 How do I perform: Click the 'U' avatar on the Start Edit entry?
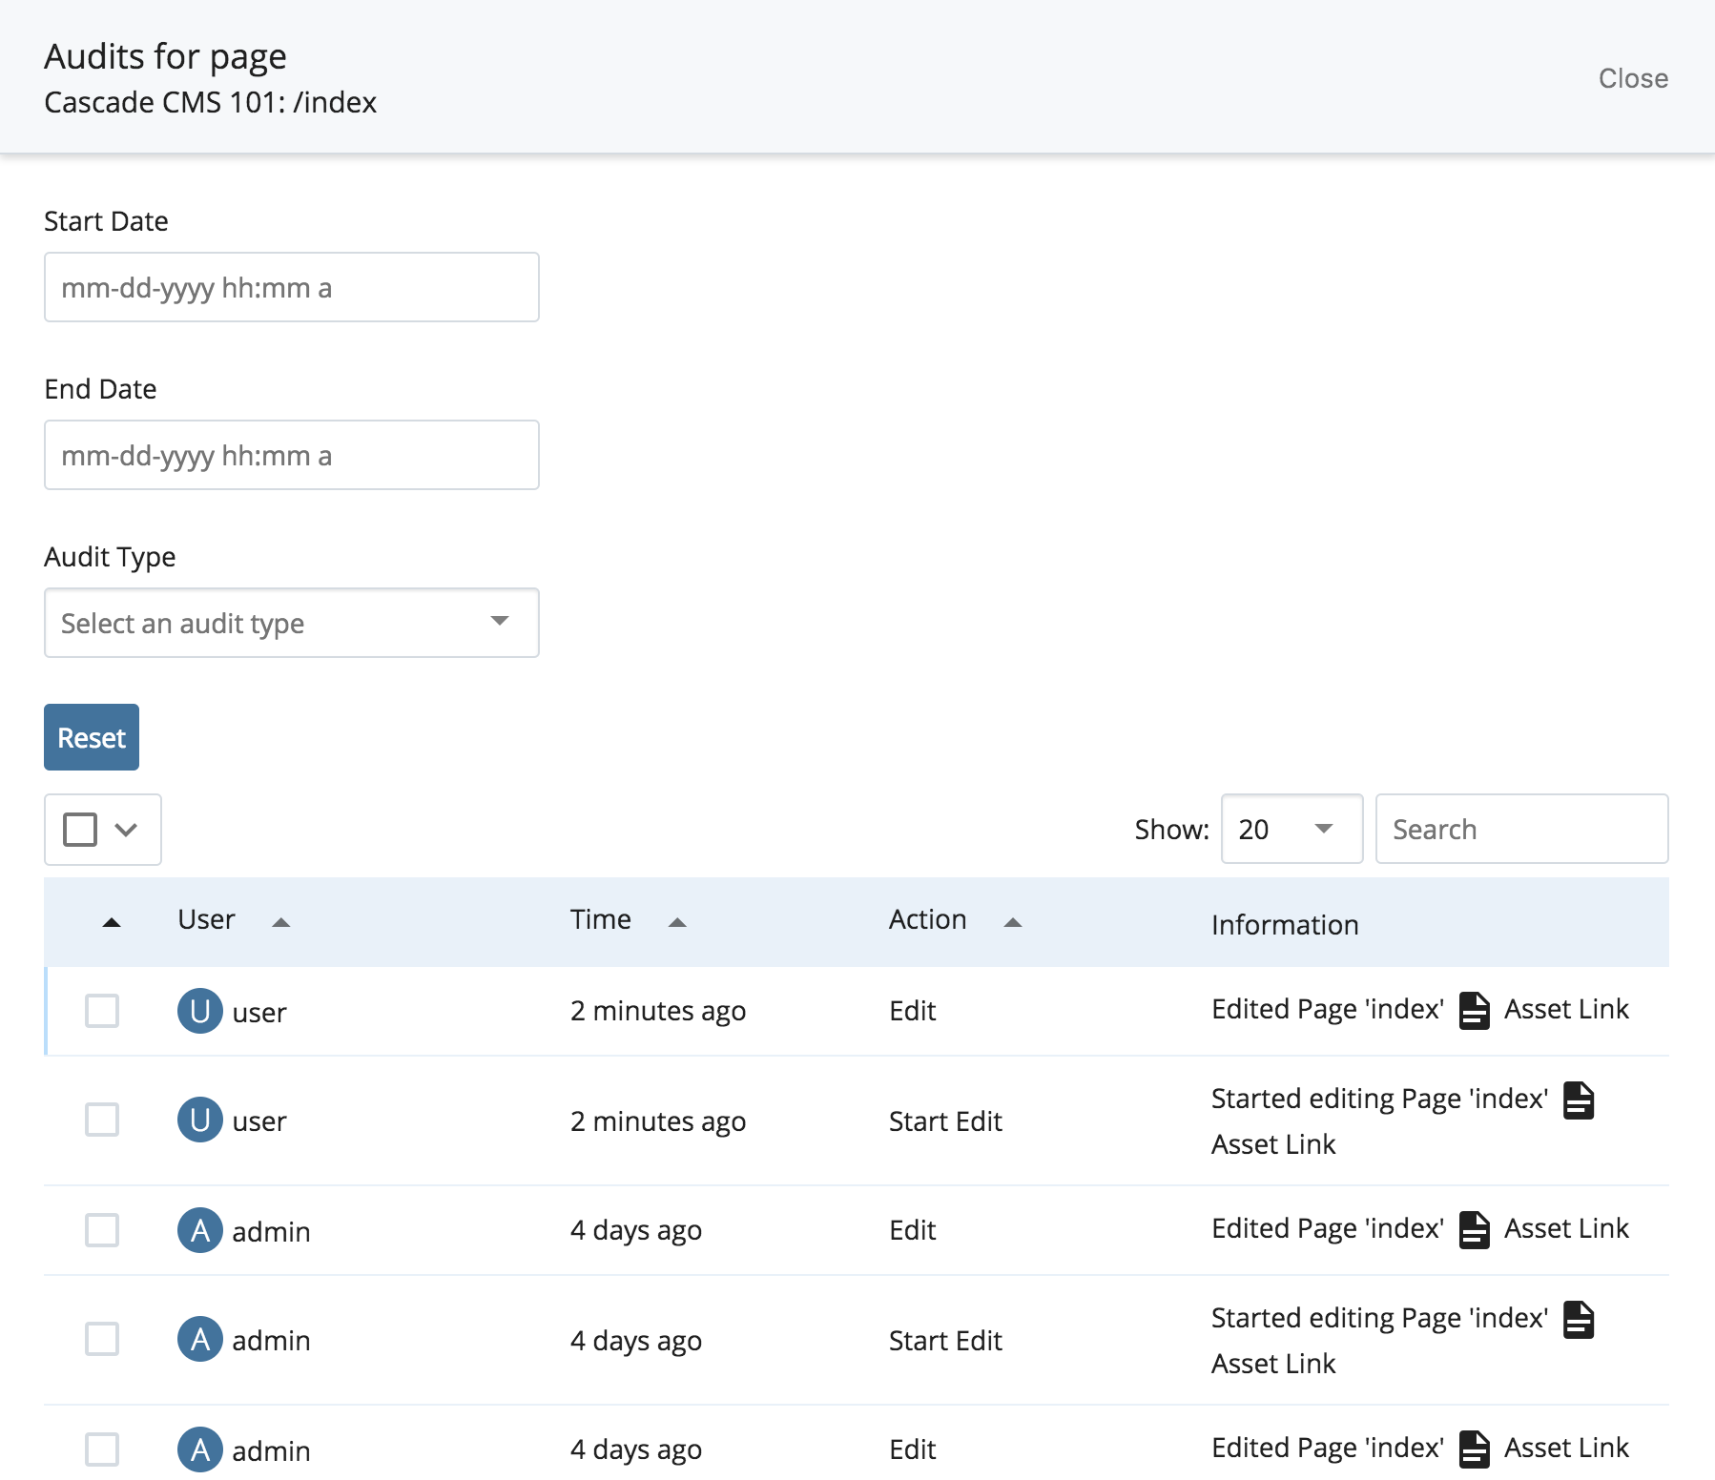(x=199, y=1120)
